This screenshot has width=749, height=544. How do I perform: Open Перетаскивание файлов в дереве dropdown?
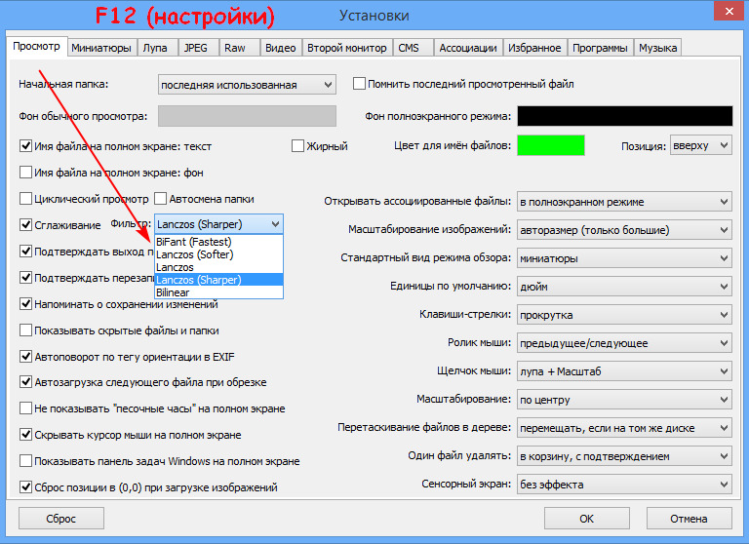click(x=624, y=428)
